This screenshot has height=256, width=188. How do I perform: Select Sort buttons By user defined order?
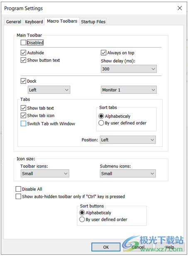pyautogui.click(x=82, y=219)
